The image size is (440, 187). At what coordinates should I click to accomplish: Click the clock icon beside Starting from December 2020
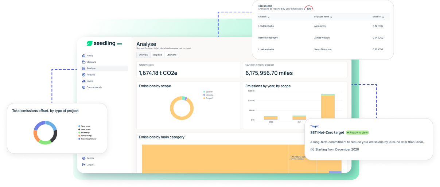tap(312, 149)
